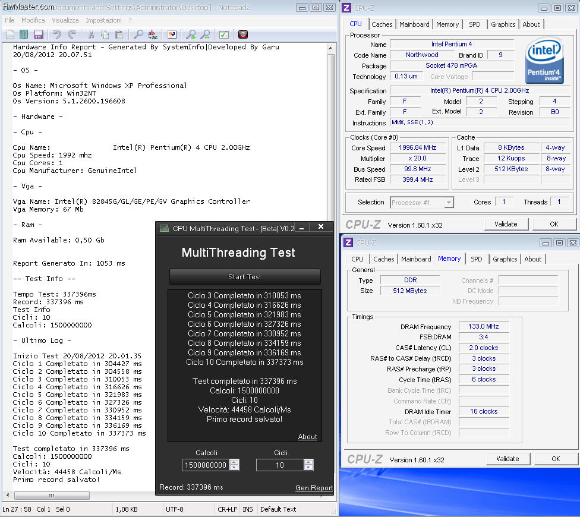Click INS indicator in Notepad2 status bar
Viewport: 580px width, 517px height.
point(247,510)
